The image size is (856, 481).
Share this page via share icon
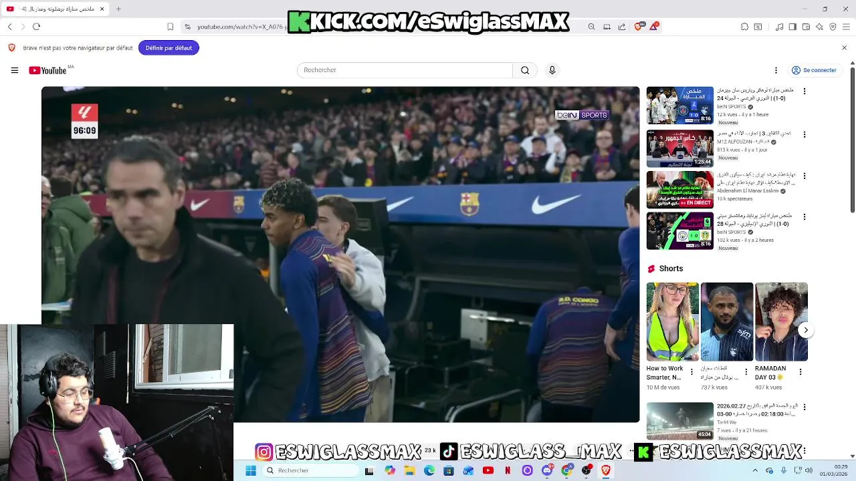tap(622, 27)
